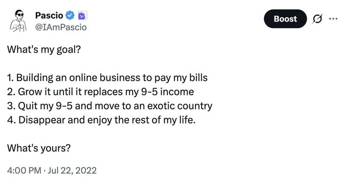The image size is (348, 185).
Task: Click the word "Disappear" in goal four
Action: click(42, 120)
